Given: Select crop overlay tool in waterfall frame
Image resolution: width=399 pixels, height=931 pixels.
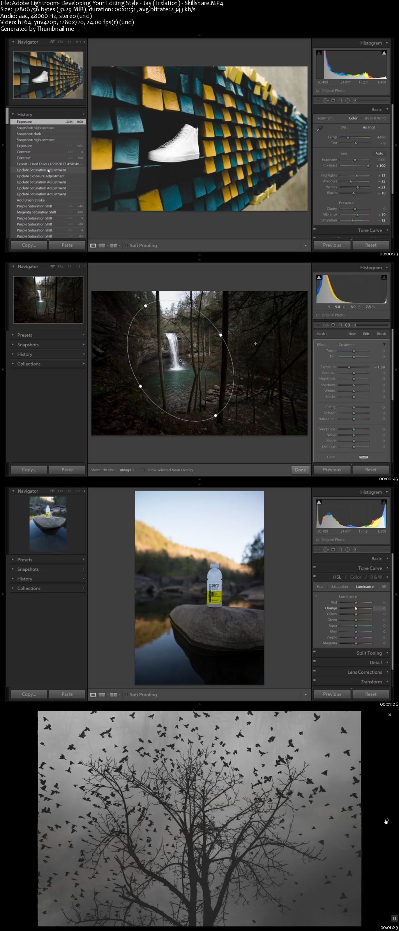Looking at the screenshot, I should tap(318, 325).
